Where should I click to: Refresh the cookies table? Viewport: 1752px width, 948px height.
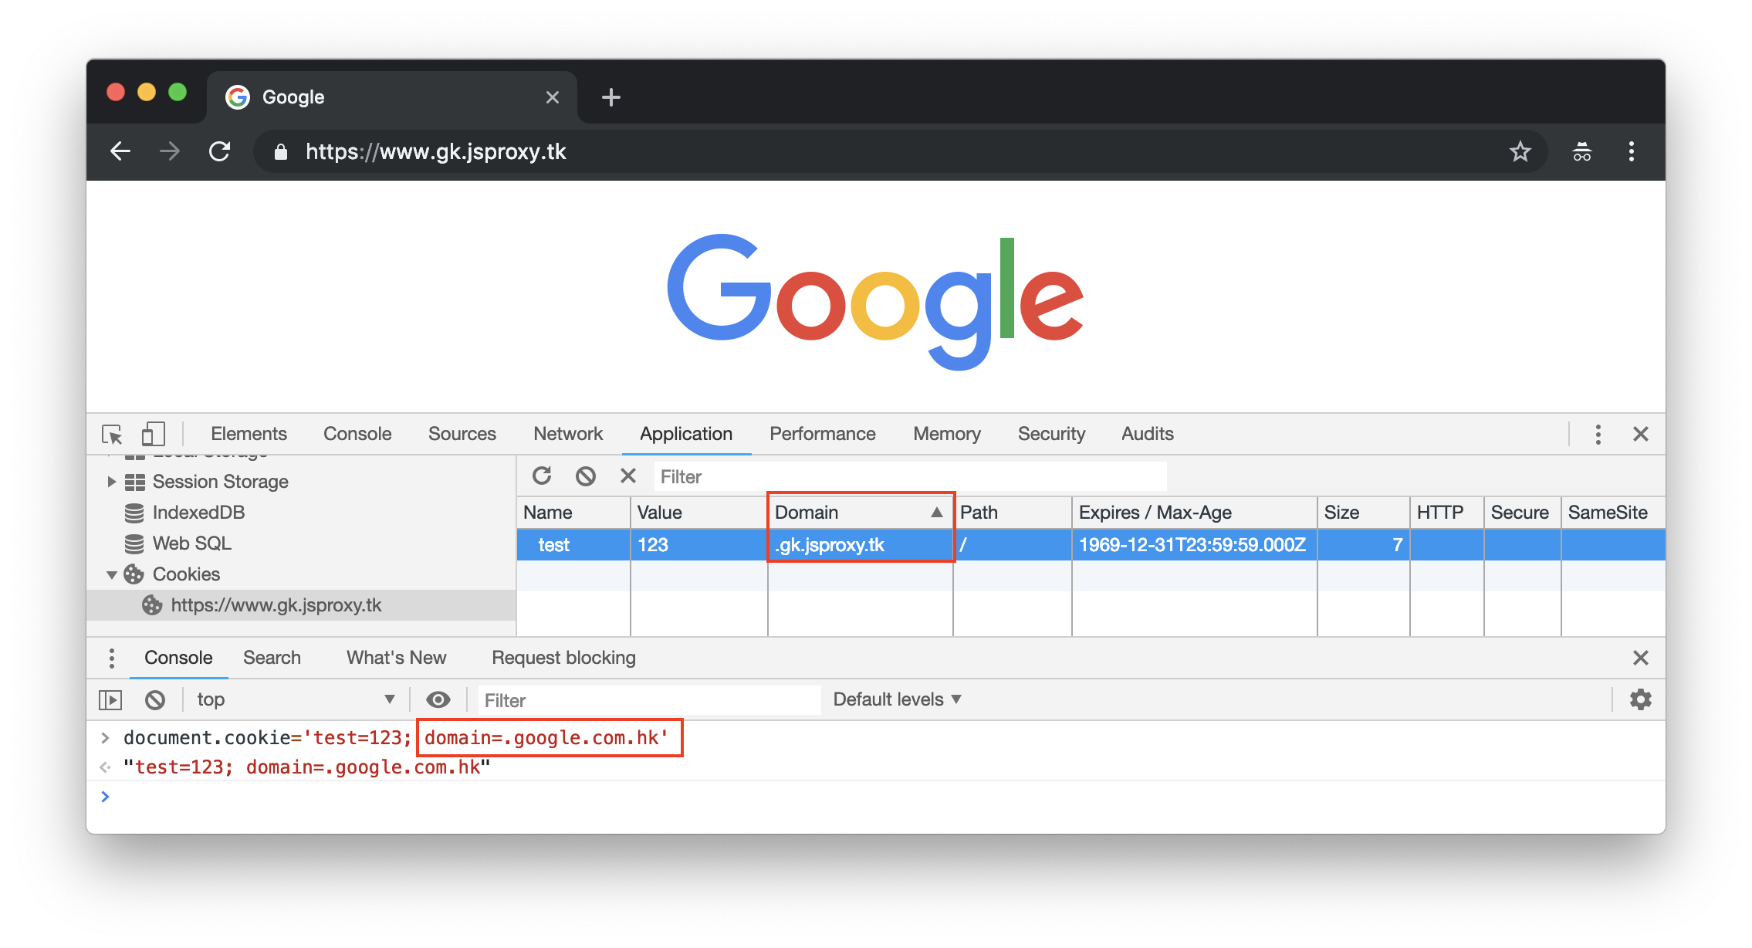[542, 476]
